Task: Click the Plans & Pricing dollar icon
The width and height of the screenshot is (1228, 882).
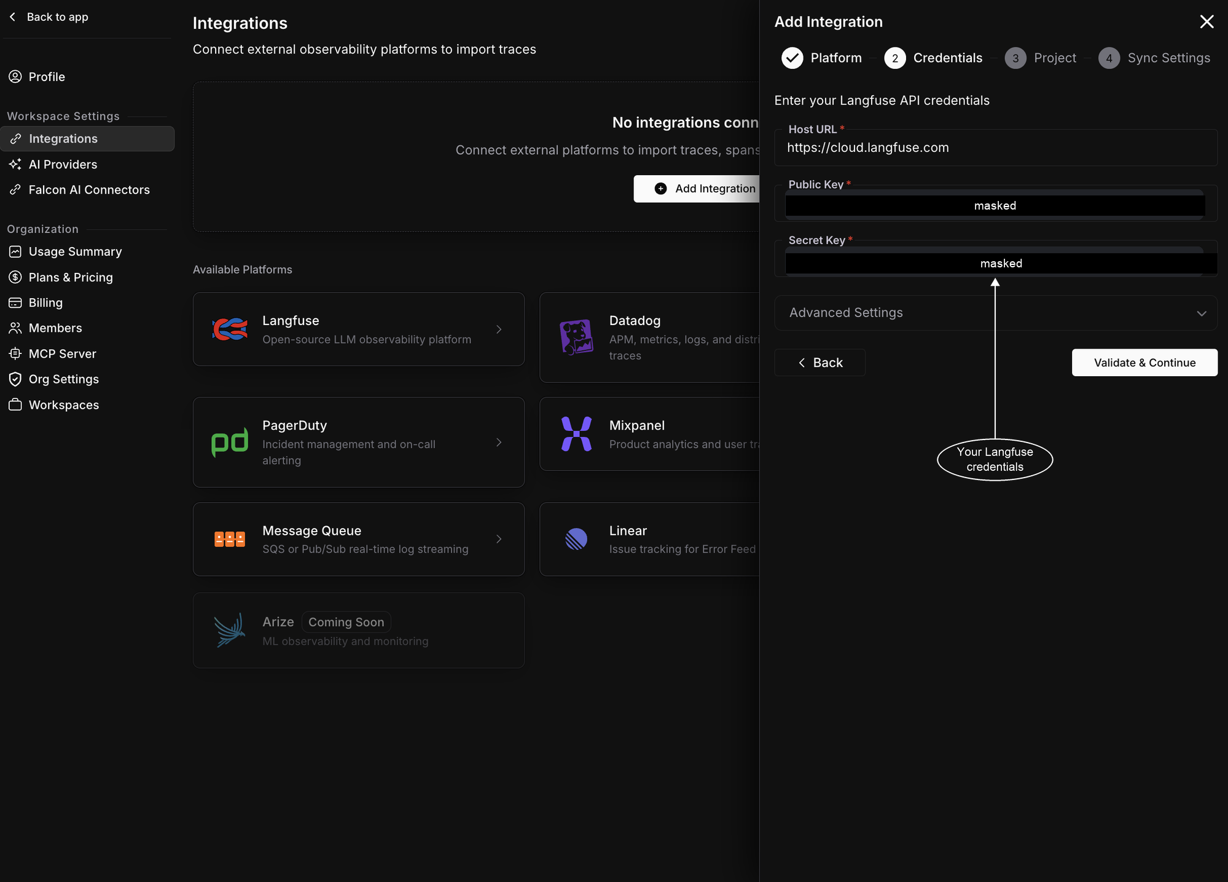Action: 15,277
